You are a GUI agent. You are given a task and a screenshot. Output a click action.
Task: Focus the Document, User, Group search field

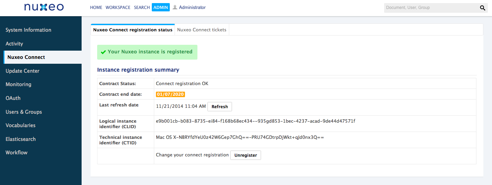431,8
